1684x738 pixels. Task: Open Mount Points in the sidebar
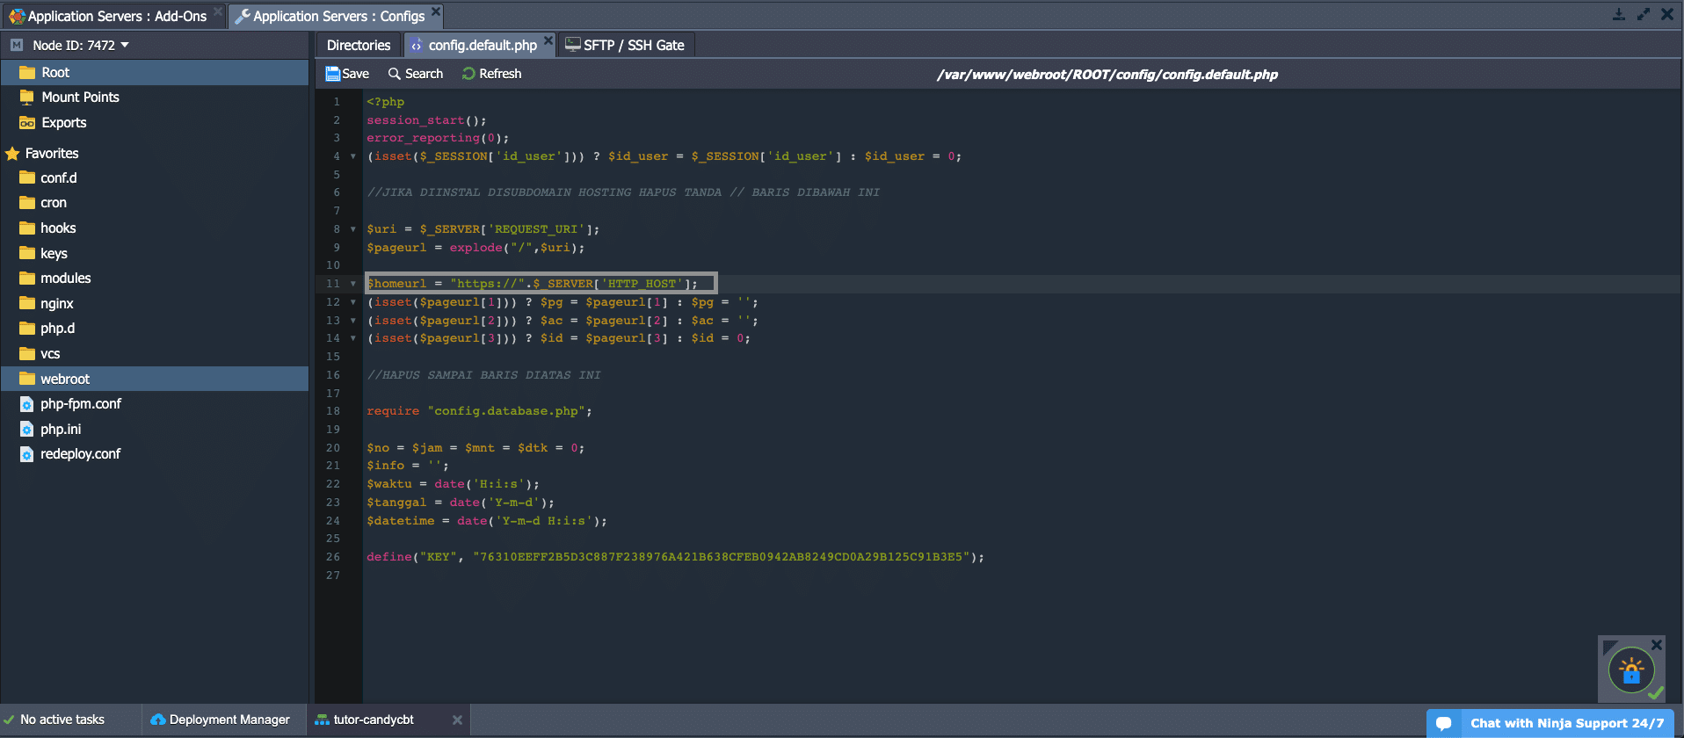pyautogui.click(x=80, y=97)
